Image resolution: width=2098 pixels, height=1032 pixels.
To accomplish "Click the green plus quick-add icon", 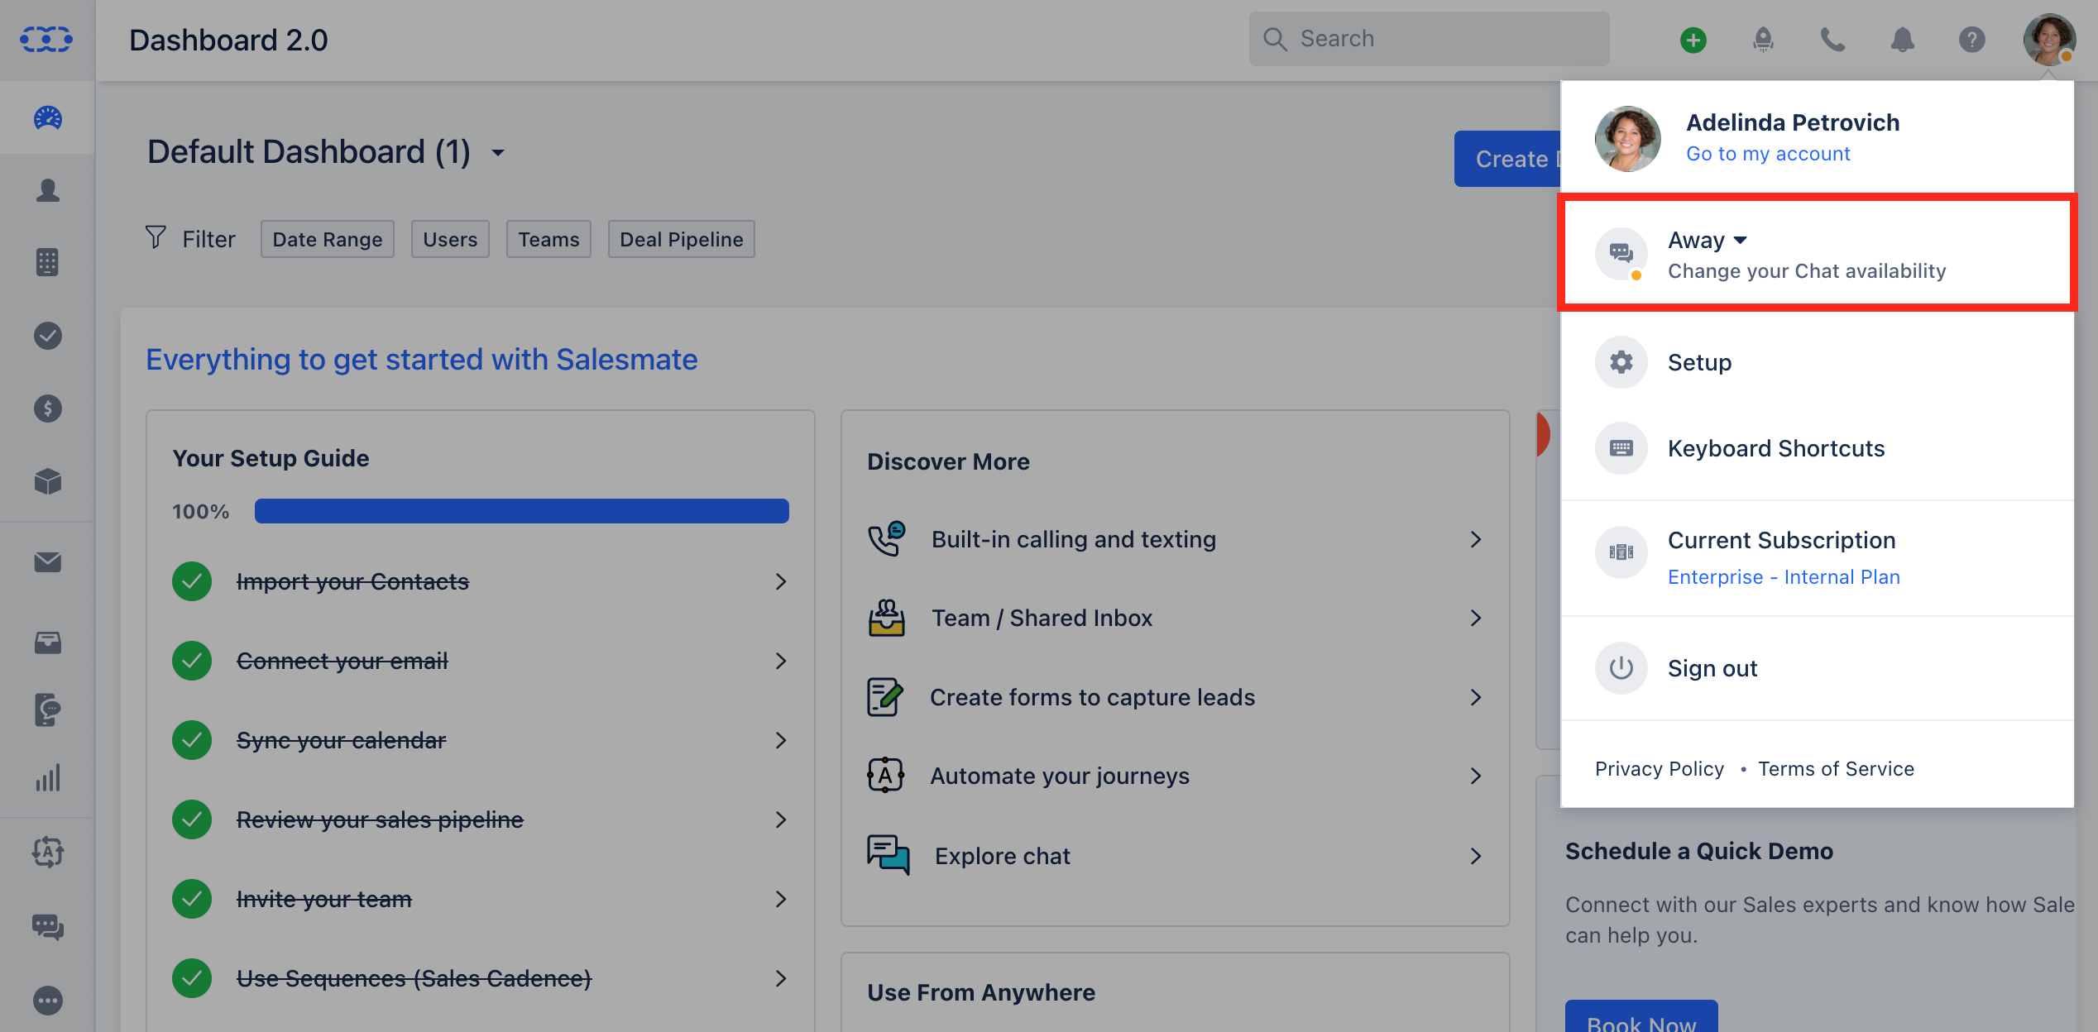I will coord(1693,40).
